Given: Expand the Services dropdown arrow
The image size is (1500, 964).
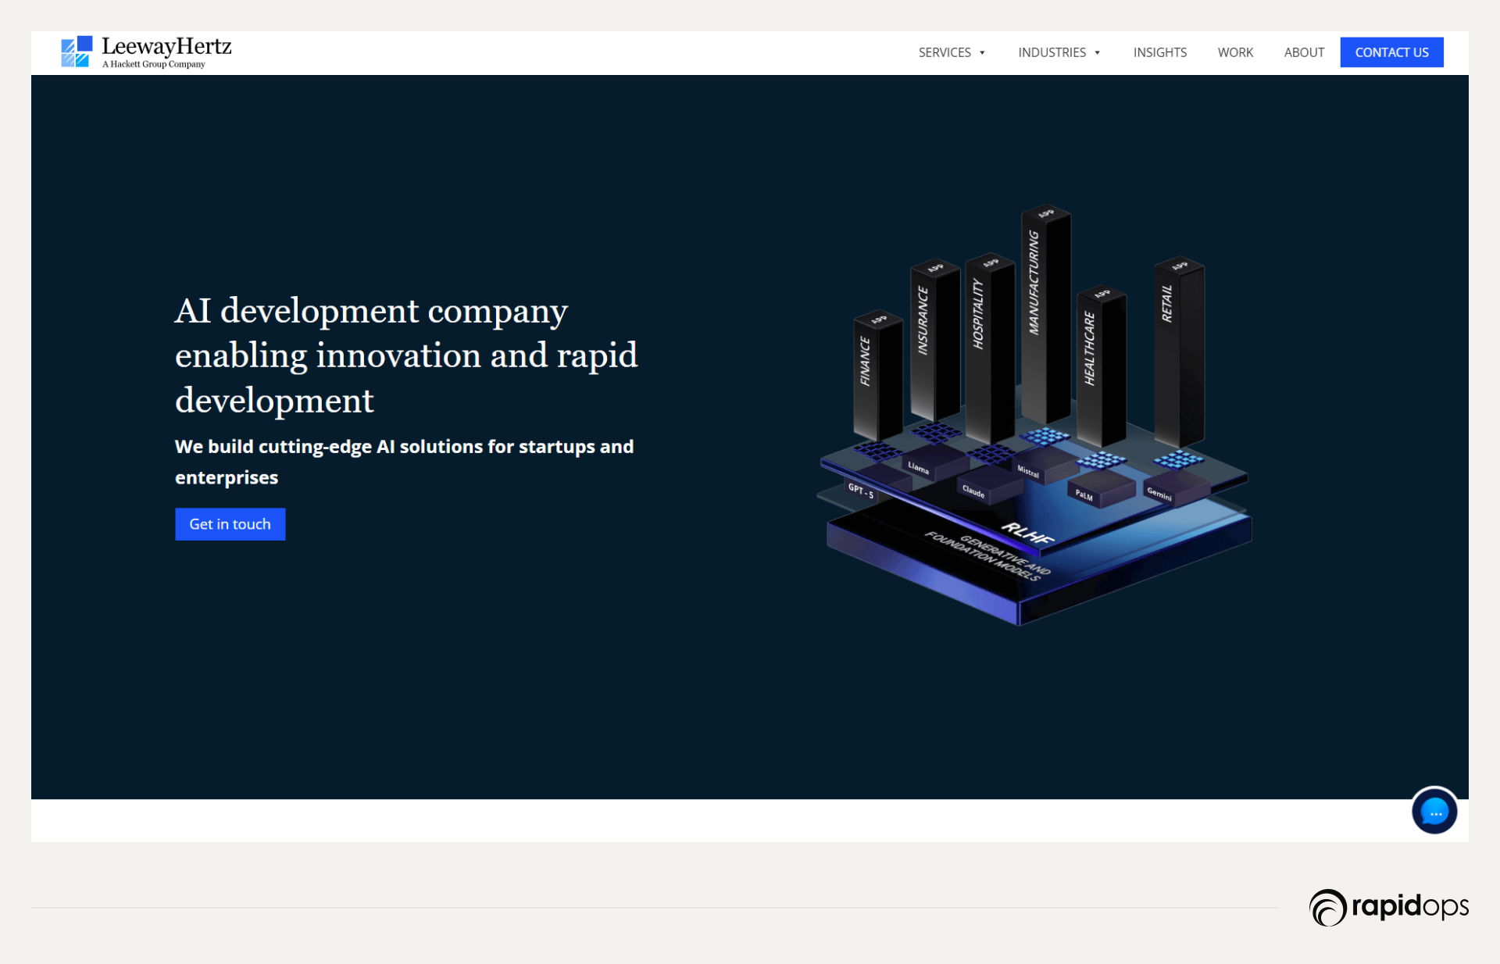Looking at the screenshot, I should tap(982, 53).
